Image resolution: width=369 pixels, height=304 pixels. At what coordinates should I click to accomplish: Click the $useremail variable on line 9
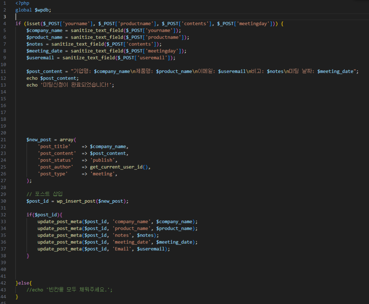coord(40,57)
